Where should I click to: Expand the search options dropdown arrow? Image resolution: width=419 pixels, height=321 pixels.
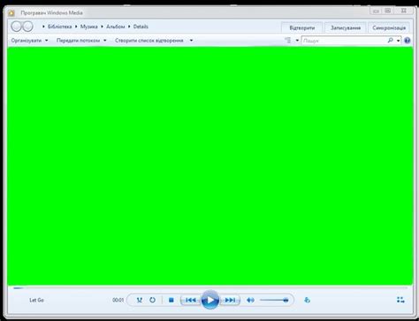(398, 41)
